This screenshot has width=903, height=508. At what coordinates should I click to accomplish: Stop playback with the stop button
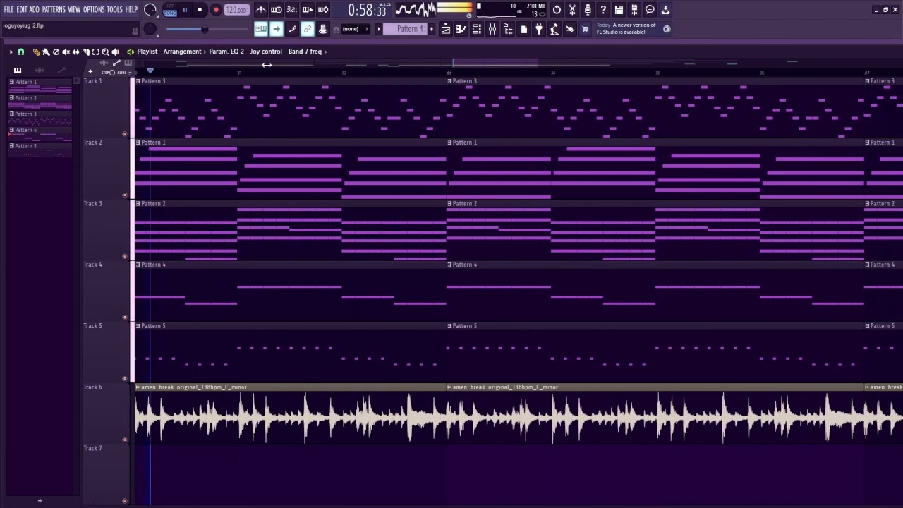pos(200,10)
